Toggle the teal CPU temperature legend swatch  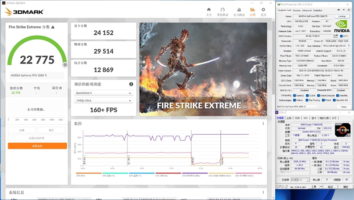[x=115, y=173]
